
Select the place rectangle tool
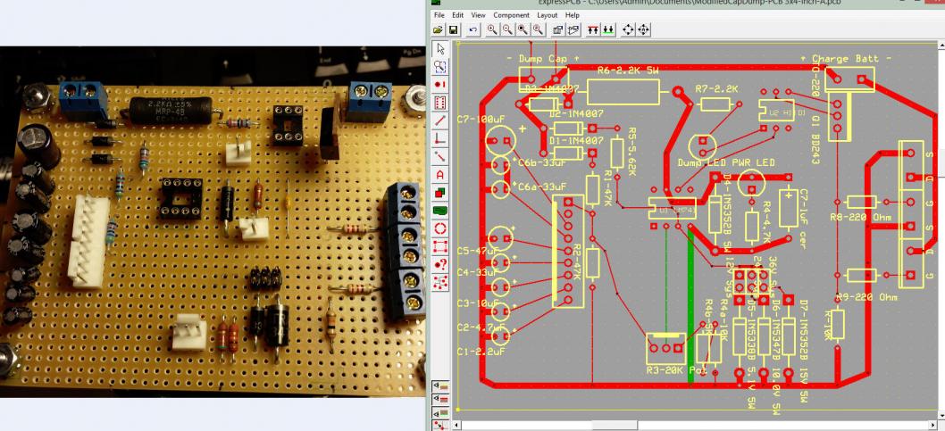(440, 247)
